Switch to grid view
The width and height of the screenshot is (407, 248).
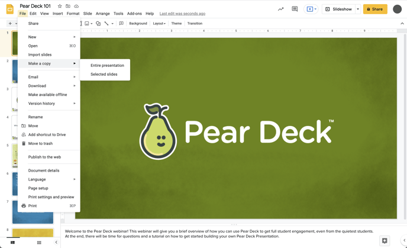(x=39, y=242)
